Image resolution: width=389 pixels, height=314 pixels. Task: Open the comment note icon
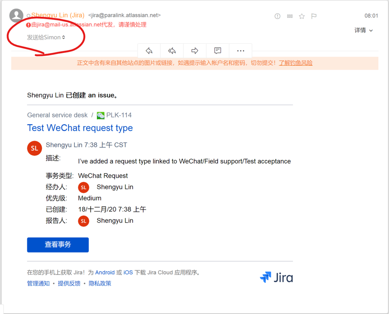tap(218, 51)
